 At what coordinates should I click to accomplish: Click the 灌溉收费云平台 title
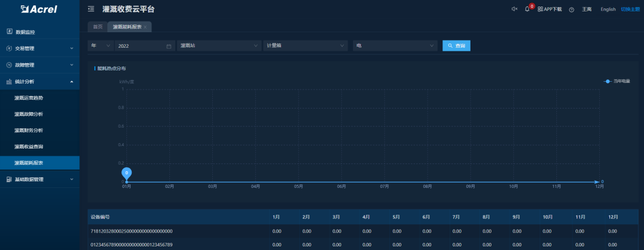pos(129,9)
